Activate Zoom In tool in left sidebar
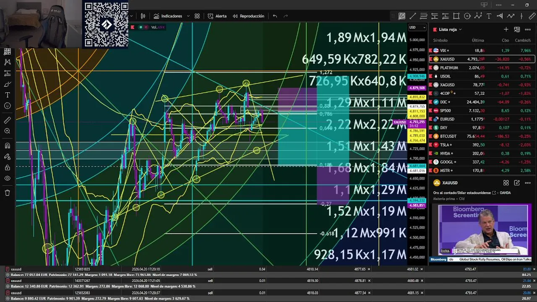The image size is (537, 302). point(7,131)
